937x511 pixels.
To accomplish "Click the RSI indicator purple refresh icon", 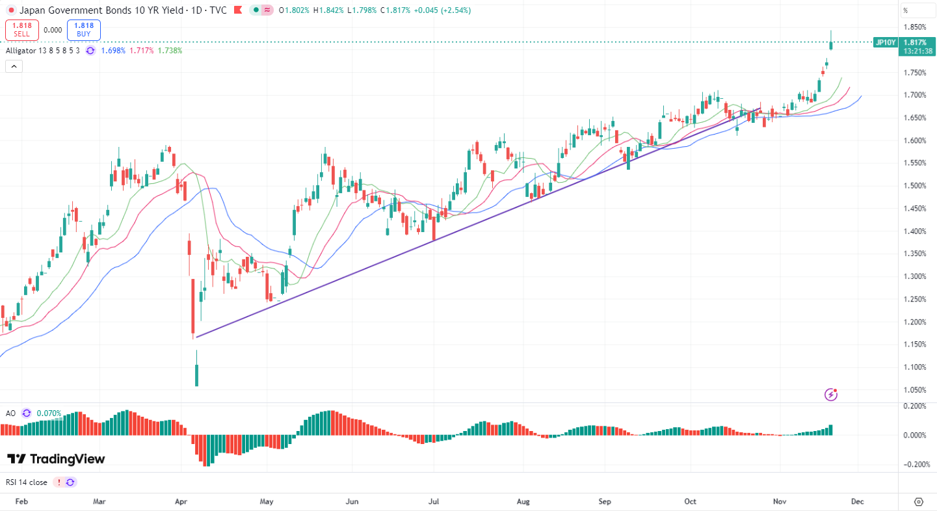I will (70, 482).
